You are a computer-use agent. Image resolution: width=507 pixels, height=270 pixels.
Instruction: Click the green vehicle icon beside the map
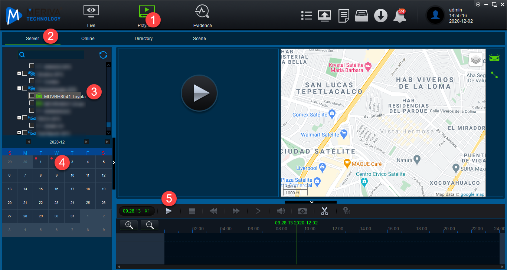click(x=494, y=57)
